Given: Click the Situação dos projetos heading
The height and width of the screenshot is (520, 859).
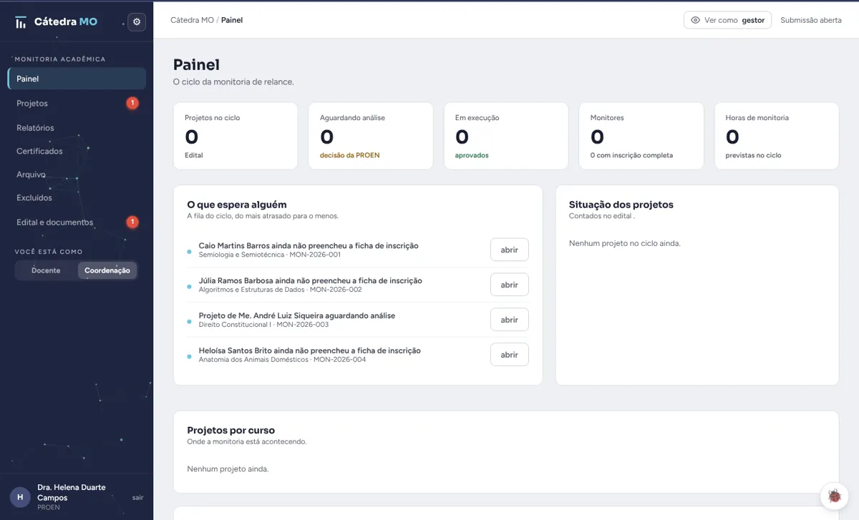Looking at the screenshot, I should coord(621,205).
